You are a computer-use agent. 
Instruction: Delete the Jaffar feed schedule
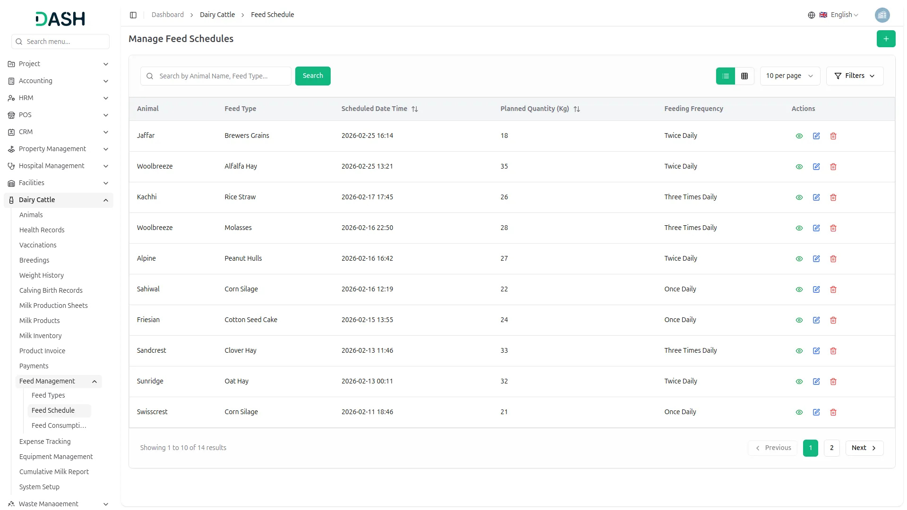click(x=833, y=136)
